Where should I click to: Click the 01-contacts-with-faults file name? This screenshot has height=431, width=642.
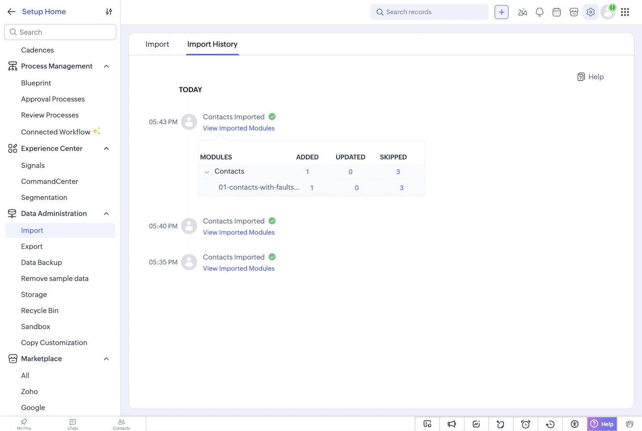pos(259,187)
